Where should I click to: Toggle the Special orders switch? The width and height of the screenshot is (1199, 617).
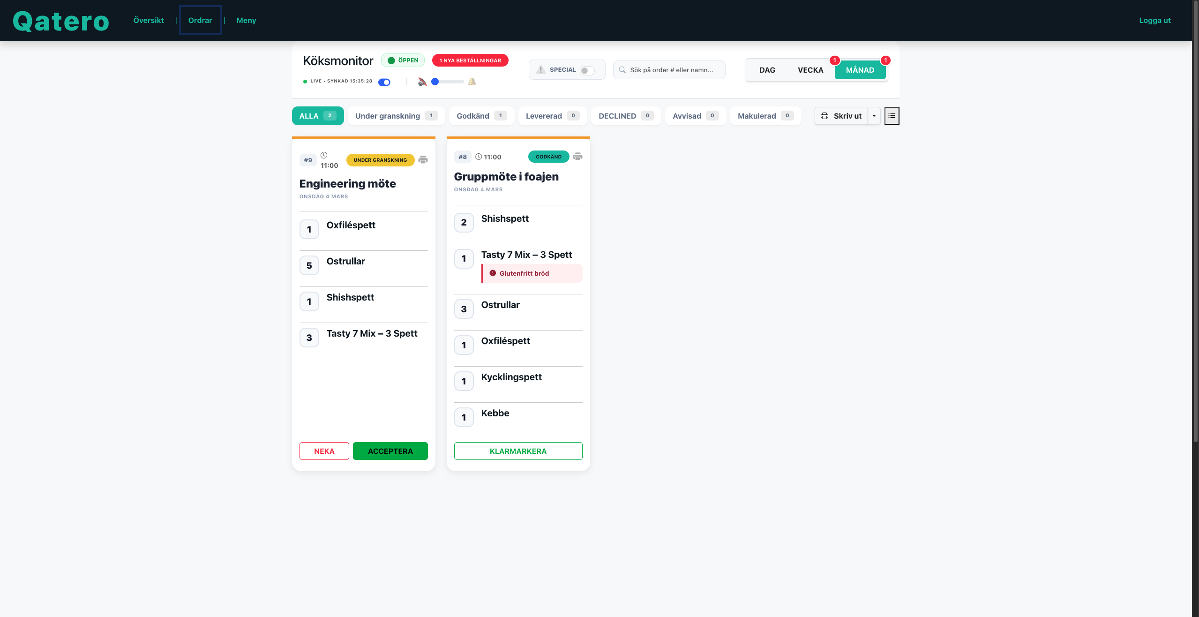(x=587, y=70)
